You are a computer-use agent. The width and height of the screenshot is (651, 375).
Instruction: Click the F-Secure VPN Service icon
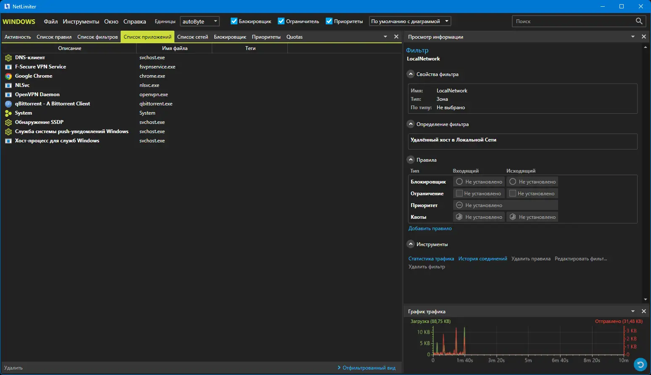[x=8, y=67]
